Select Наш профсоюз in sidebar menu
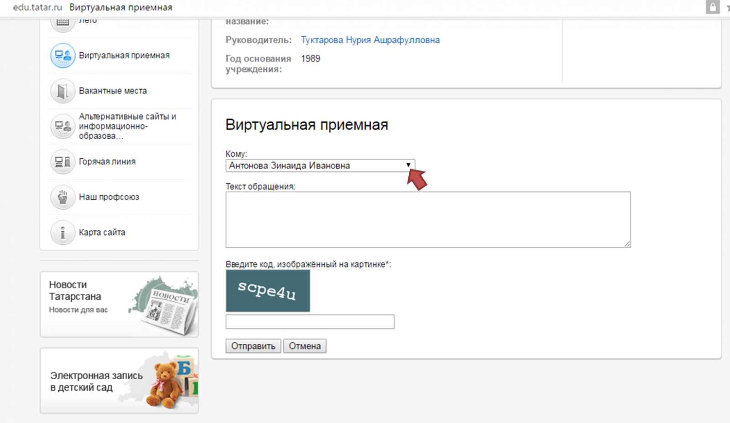Image resolution: width=730 pixels, height=423 pixels. click(109, 197)
